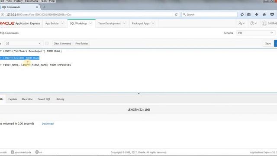Click the Download link
This screenshot has width=277, height=156.
(x=48, y=123)
